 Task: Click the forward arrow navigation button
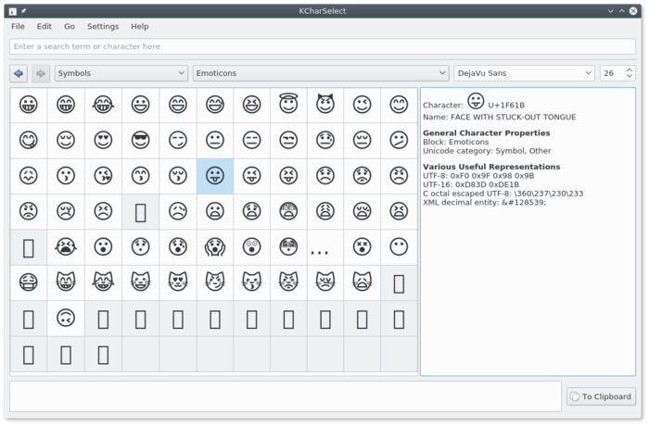click(x=41, y=73)
